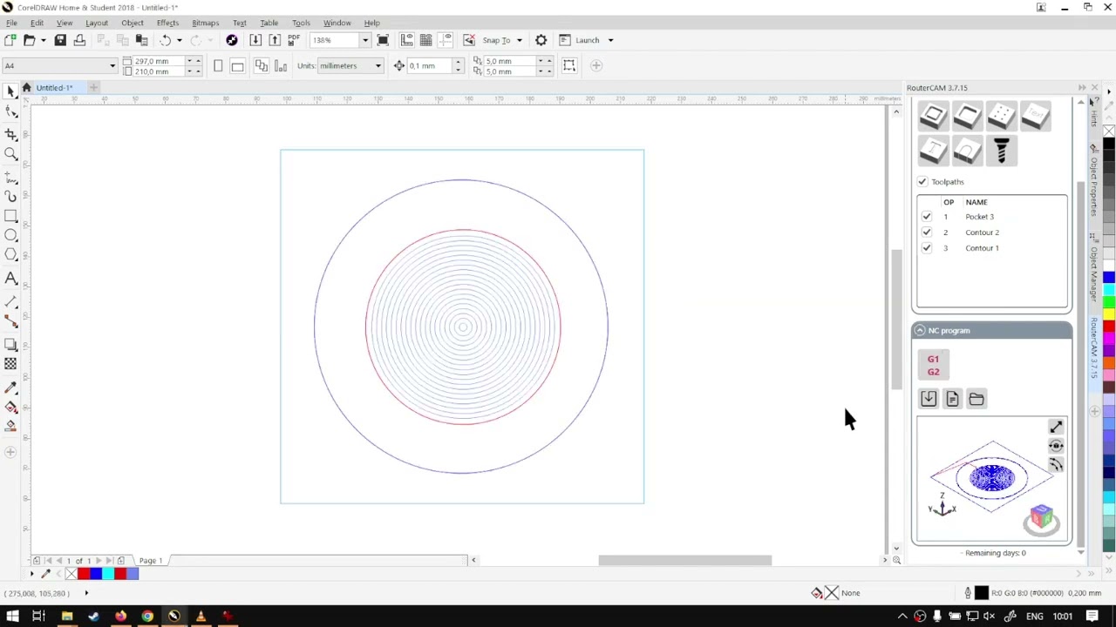
Task: Open the Windows Start menu
Action: [12, 617]
